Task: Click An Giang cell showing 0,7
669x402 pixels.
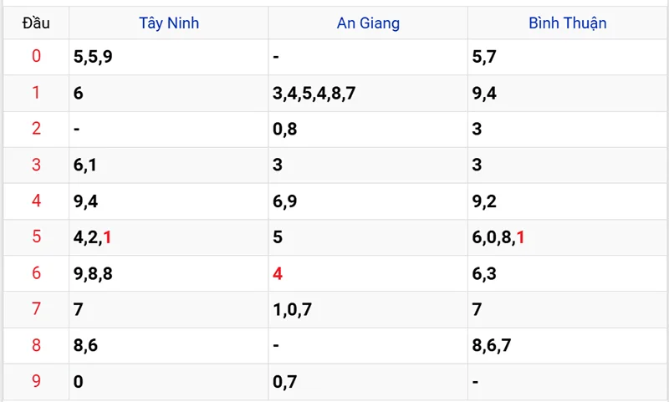Action: tap(368, 382)
